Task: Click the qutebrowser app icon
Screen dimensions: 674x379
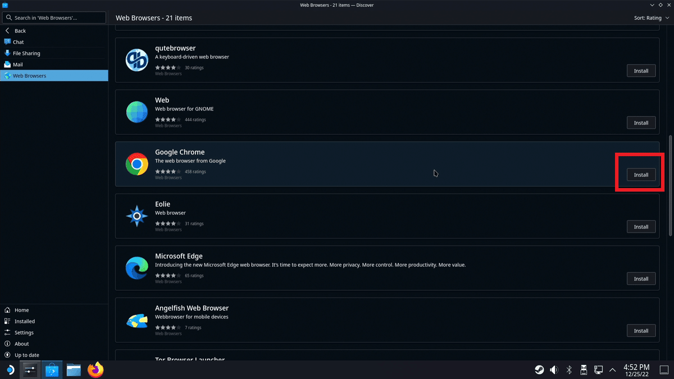Action: [136, 60]
